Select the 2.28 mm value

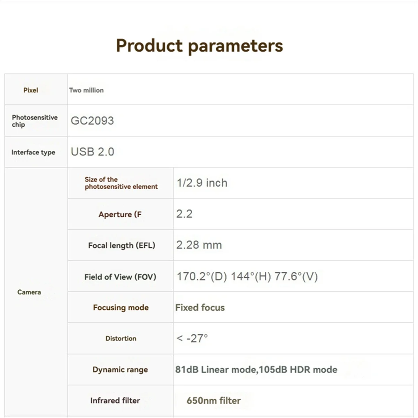(x=199, y=245)
